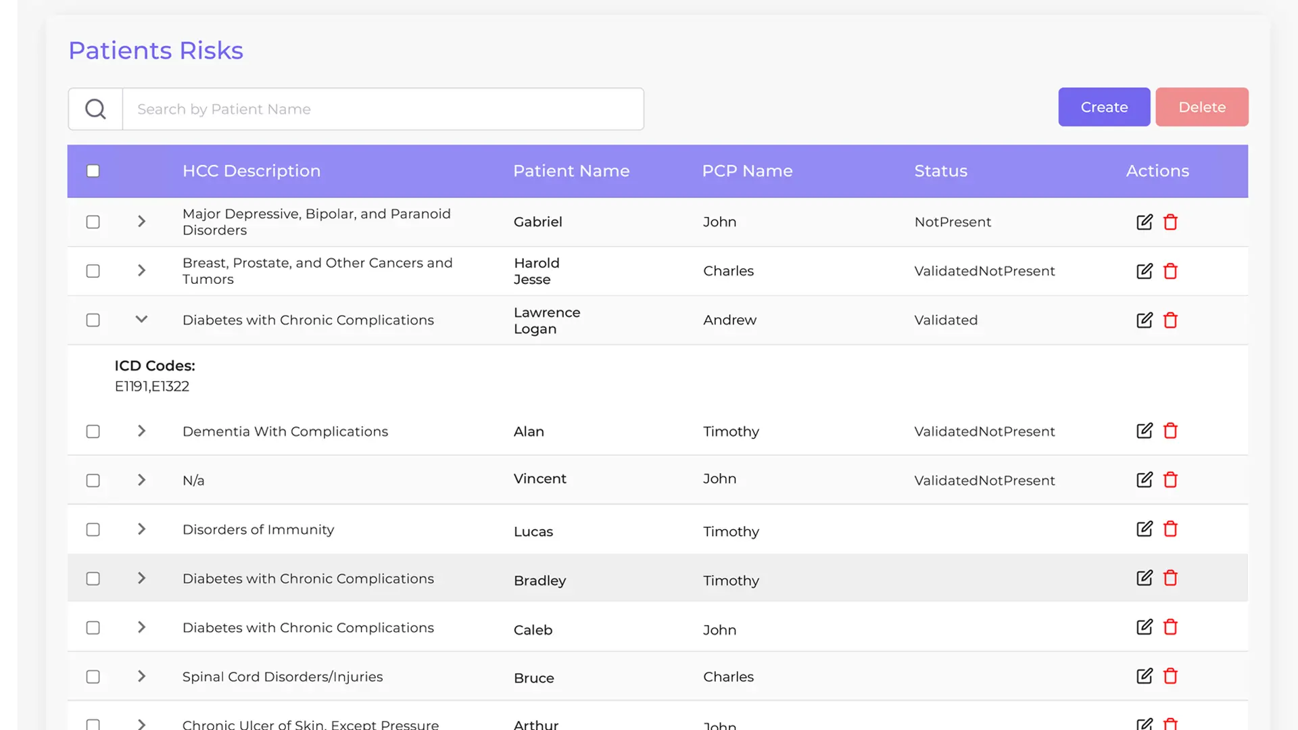Image resolution: width=1298 pixels, height=730 pixels.
Task: Check the select-all header checkbox
Action: coord(93,171)
